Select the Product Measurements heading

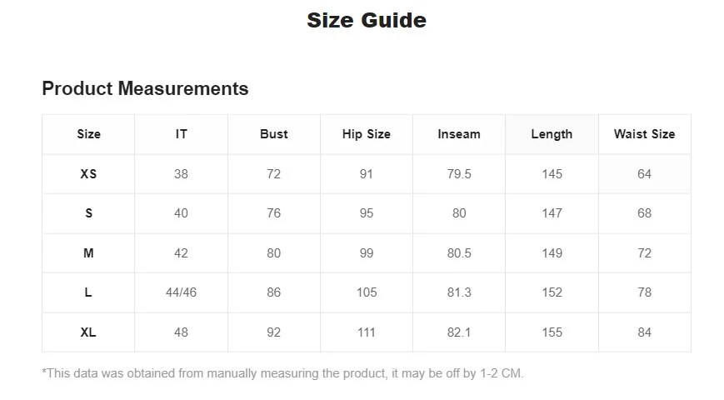(145, 88)
